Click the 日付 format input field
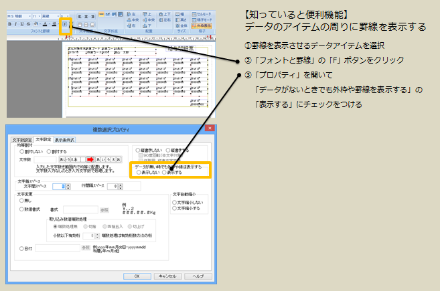The width and height of the screenshot is (440, 291). click(x=58, y=248)
